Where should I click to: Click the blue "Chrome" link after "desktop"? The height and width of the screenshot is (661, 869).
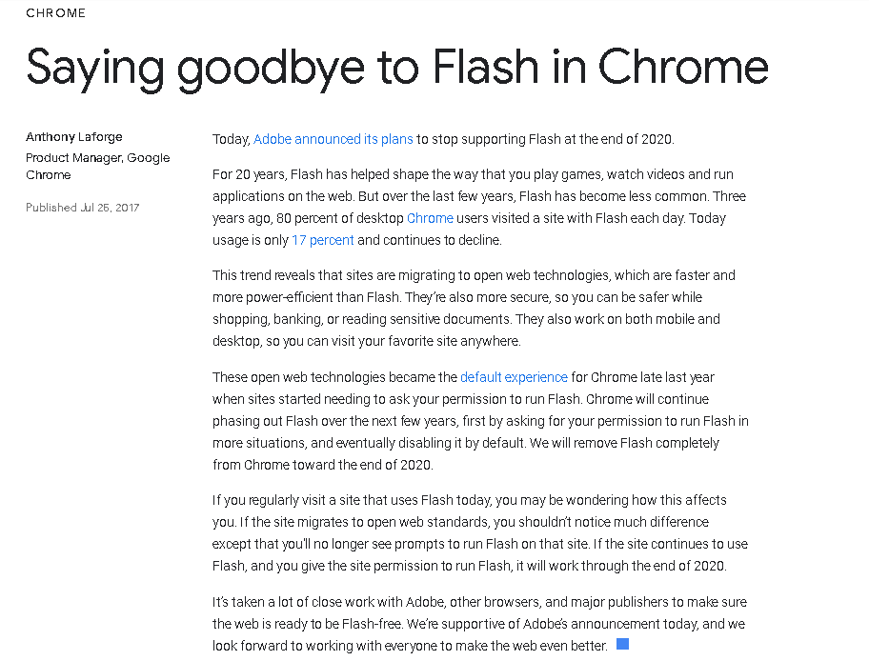tap(430, 218)
